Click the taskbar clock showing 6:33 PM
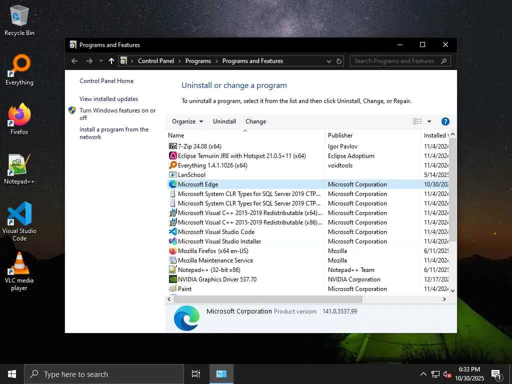This screenshot has width=512, height=384. pyautogui.click(x=469, y=374)
